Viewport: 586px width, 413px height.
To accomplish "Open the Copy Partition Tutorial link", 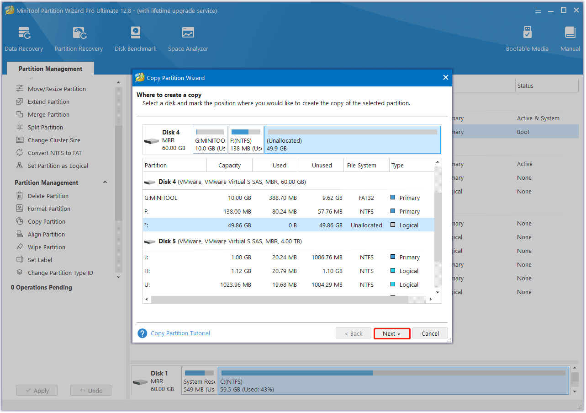I will click(180, 333).
